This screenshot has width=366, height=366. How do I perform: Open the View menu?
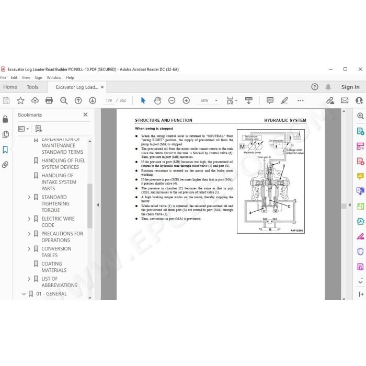coord(26,77)
